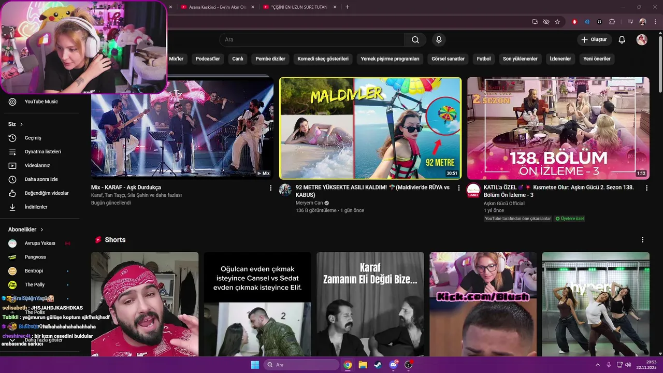Open MALDİVLER 92 metre video thumbnail
Screen dimensions: 663x373
tap(370, 128)
